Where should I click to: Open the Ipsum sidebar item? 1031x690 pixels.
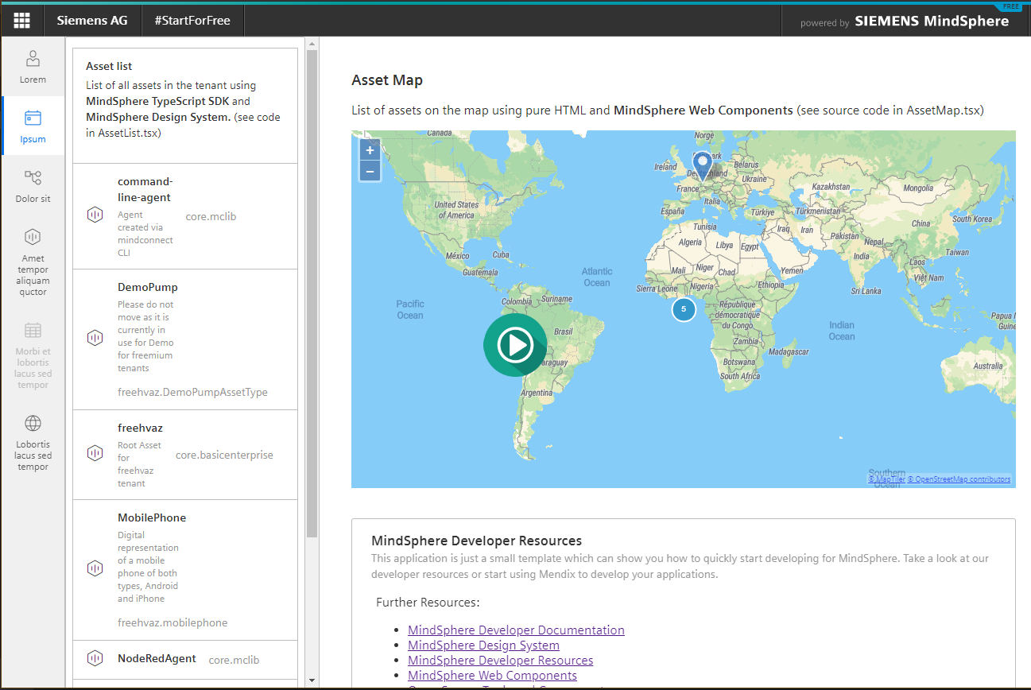click(33, 126)
